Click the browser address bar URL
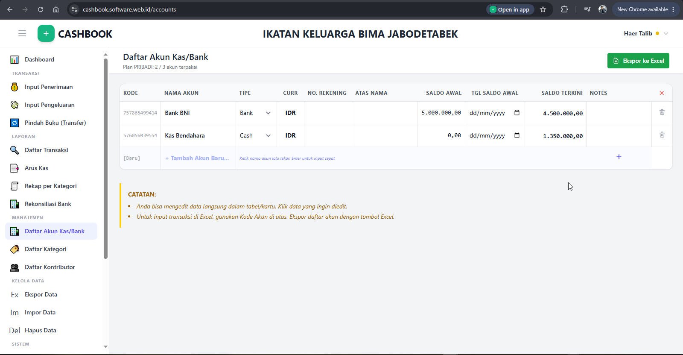 pyautogui.click(x=129, y=9)
